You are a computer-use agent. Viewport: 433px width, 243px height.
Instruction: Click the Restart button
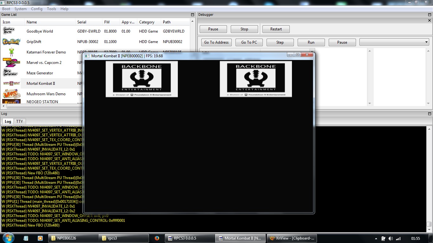pyautogui.click(x=276, y=29)
